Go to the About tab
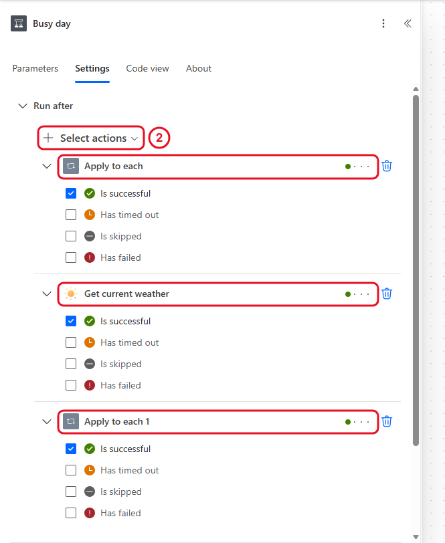This screenshot has height=543, width=445. point(199,69)
